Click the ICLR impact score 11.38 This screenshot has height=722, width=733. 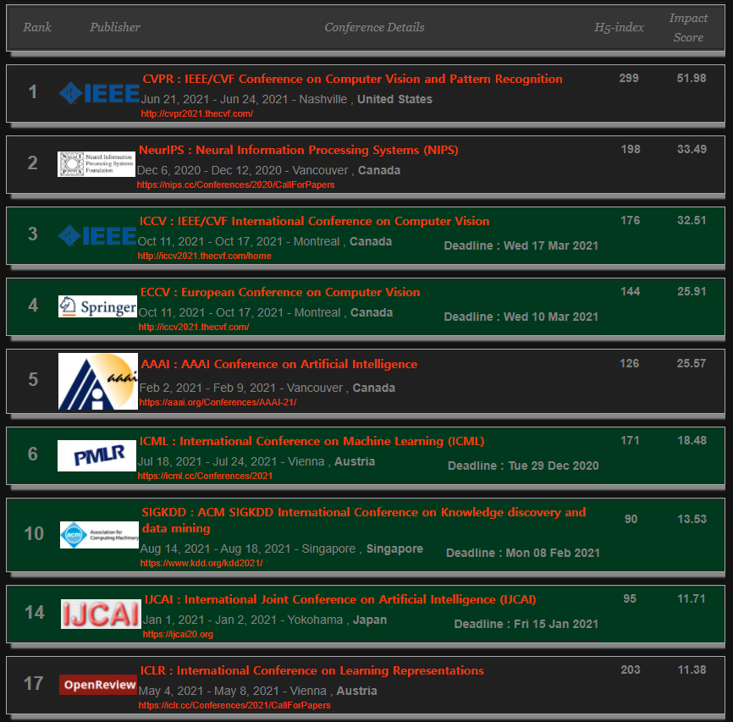692,670
